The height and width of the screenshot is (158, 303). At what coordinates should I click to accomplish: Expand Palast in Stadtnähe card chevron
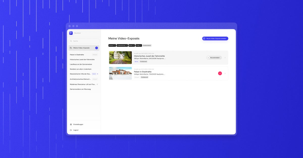click(x=225, y=73)
